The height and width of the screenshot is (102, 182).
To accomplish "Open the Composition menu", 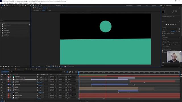I will coord(10,3).
